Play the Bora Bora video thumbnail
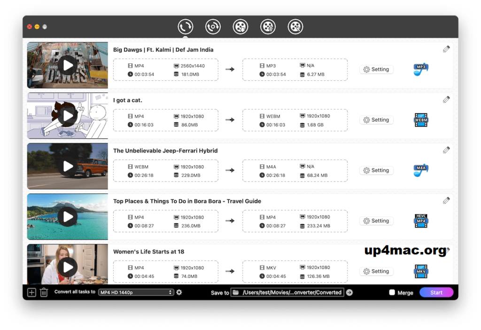Image resolution: width=481 pixels, height=330 pixels. (68, 216)
